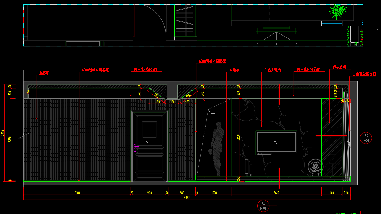Click the 质感漆 material label
This screenshot has height=214, width=381.
pyautogui.click(x=44, y=73)
